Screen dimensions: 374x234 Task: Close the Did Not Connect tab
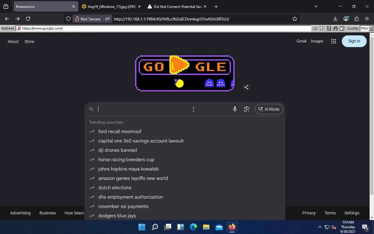coord(205,6)
